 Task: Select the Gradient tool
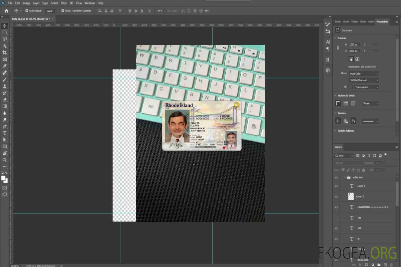(4, 106)
